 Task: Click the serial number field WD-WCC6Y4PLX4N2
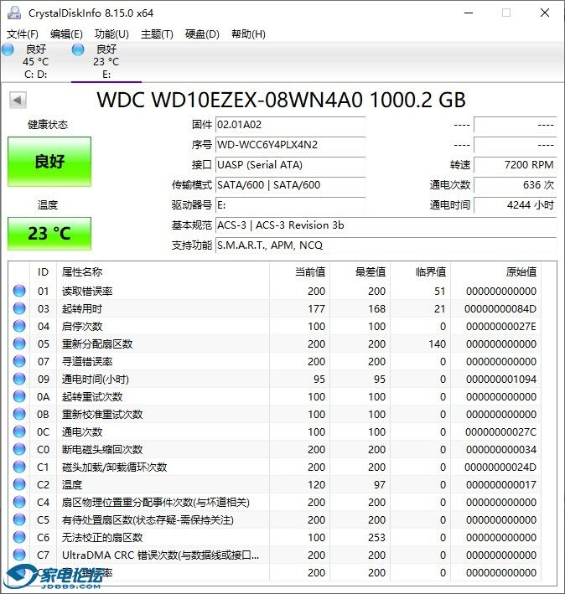click(290, 145)
